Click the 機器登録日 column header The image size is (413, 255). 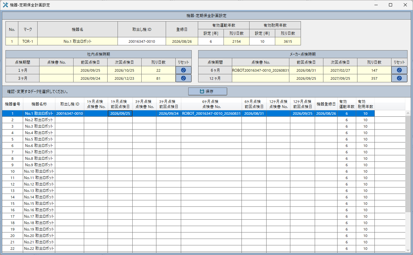coord(326,104)
